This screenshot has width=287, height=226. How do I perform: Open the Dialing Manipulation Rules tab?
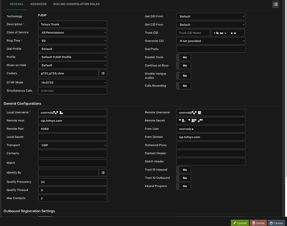click(x=77, y=4)
